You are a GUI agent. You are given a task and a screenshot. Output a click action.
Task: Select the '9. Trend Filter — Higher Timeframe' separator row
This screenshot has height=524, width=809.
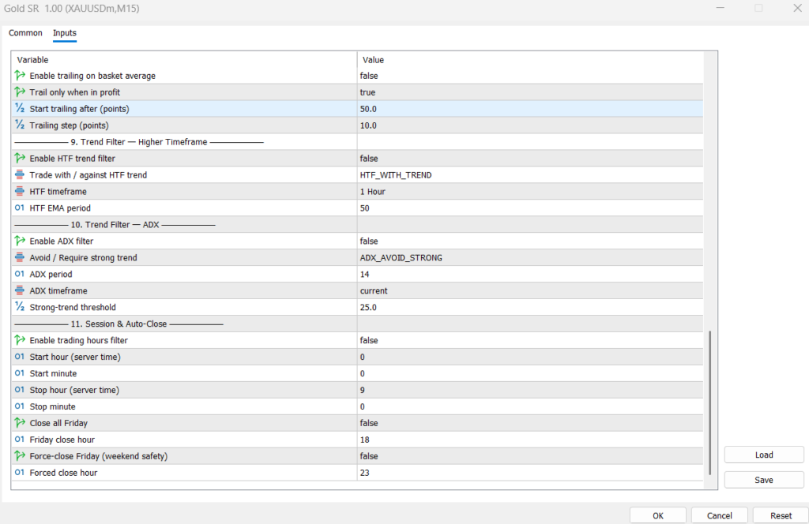357,142
